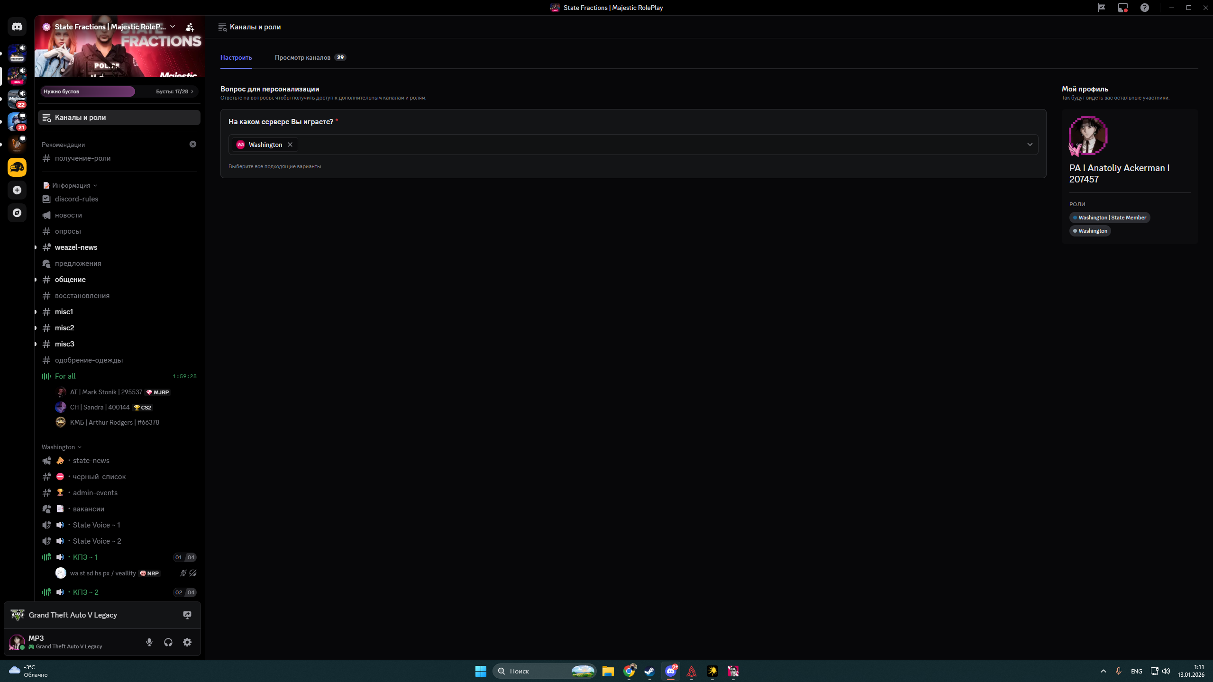Image resolution: width=1213 pixels, height=682 pixels.
Task: Remove the Washington selection chip
Action: click(x=290, y=145)
